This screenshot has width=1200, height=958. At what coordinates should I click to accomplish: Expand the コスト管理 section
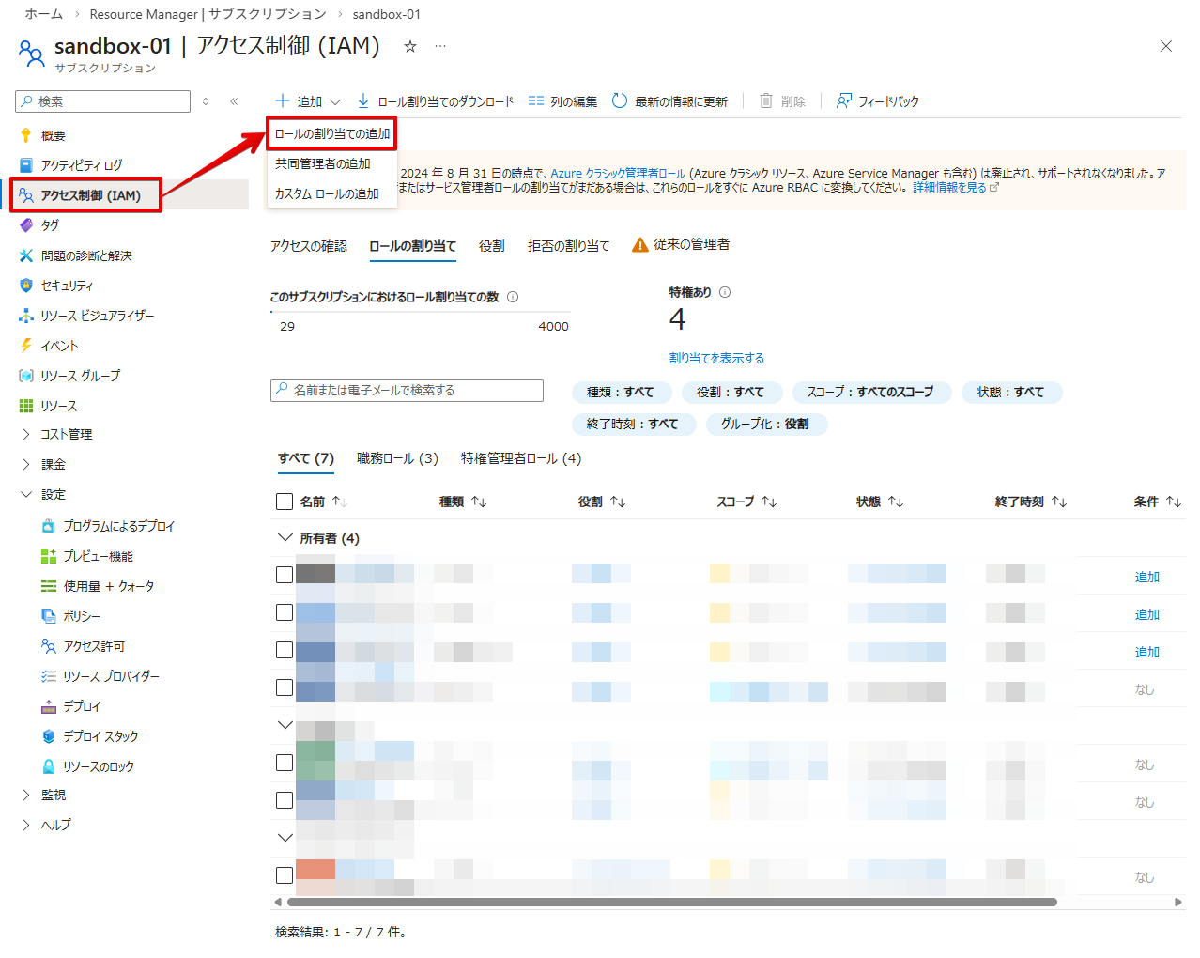(x=26, y=434)
